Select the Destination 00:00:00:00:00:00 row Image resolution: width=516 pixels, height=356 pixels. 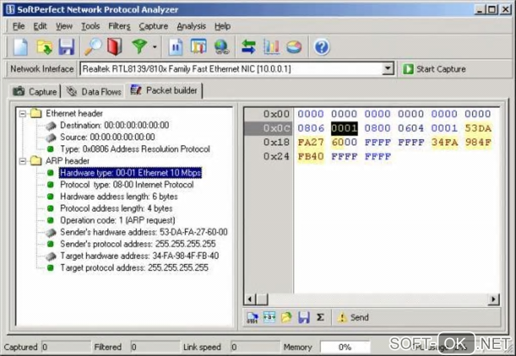(114, 125)
